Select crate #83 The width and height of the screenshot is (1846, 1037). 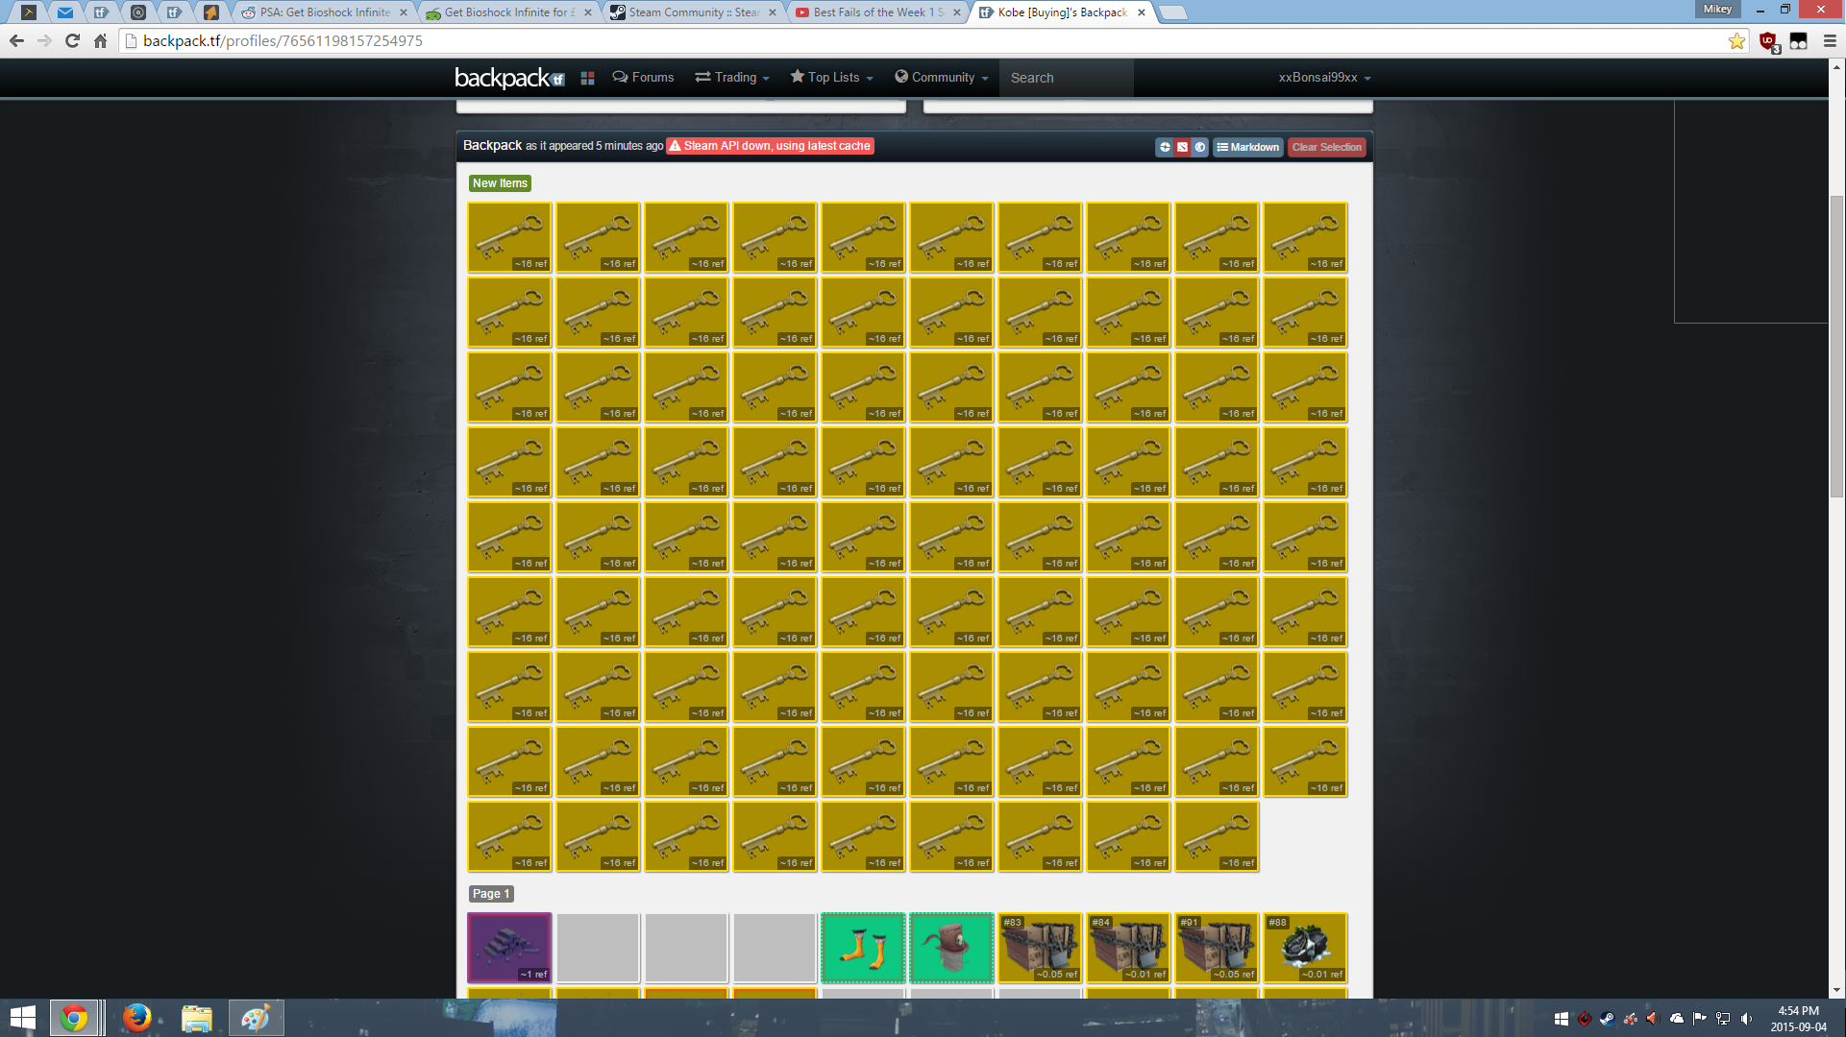click(1040, 948)
